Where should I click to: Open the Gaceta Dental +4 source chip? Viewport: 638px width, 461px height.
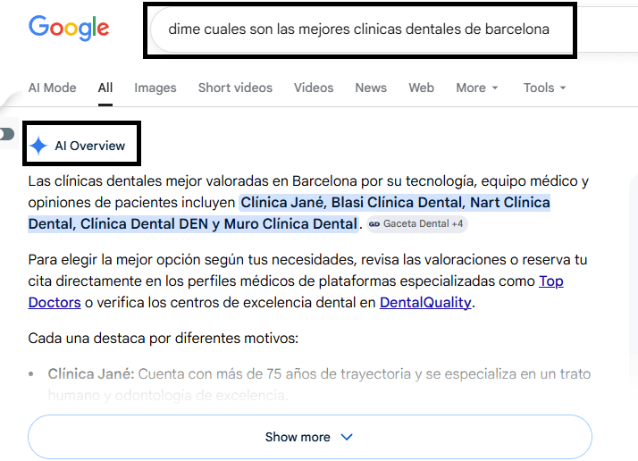coord(417,223)
